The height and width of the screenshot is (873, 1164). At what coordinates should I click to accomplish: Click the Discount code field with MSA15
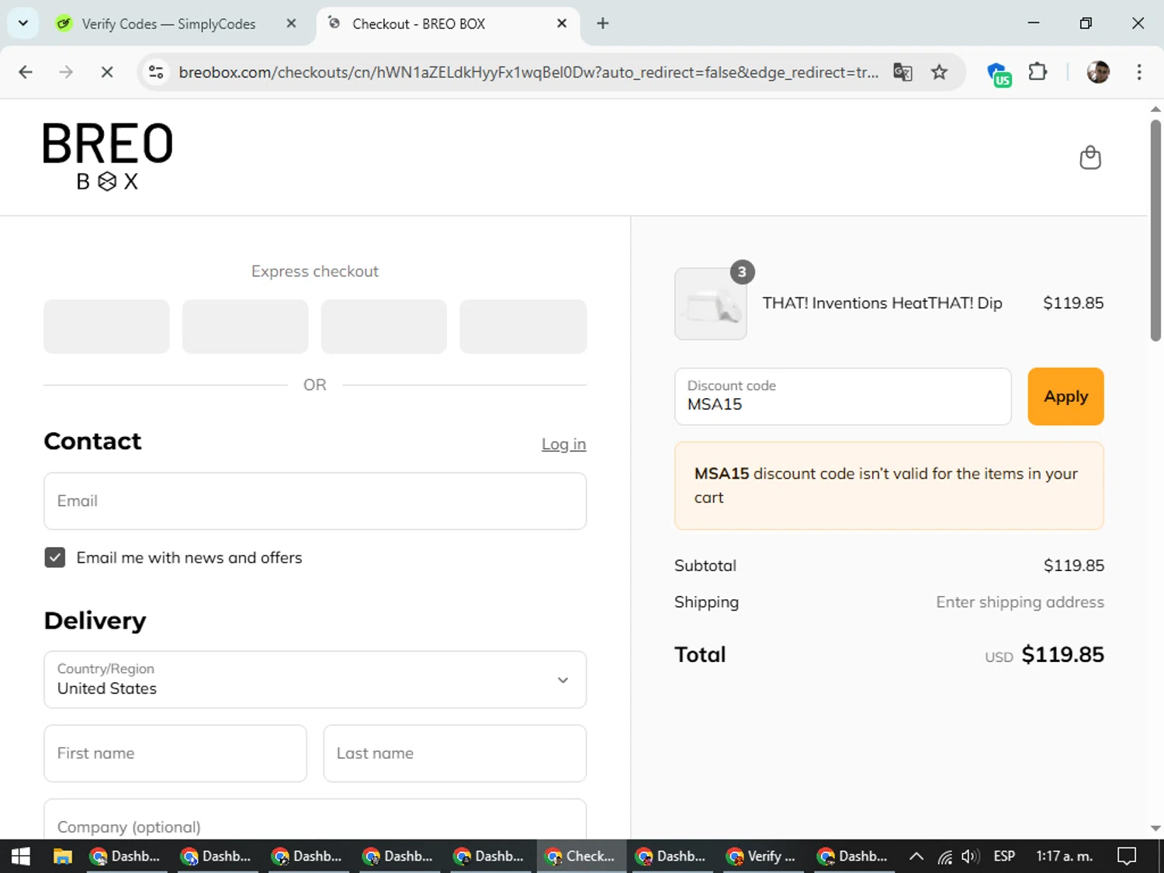pos(843,397)
